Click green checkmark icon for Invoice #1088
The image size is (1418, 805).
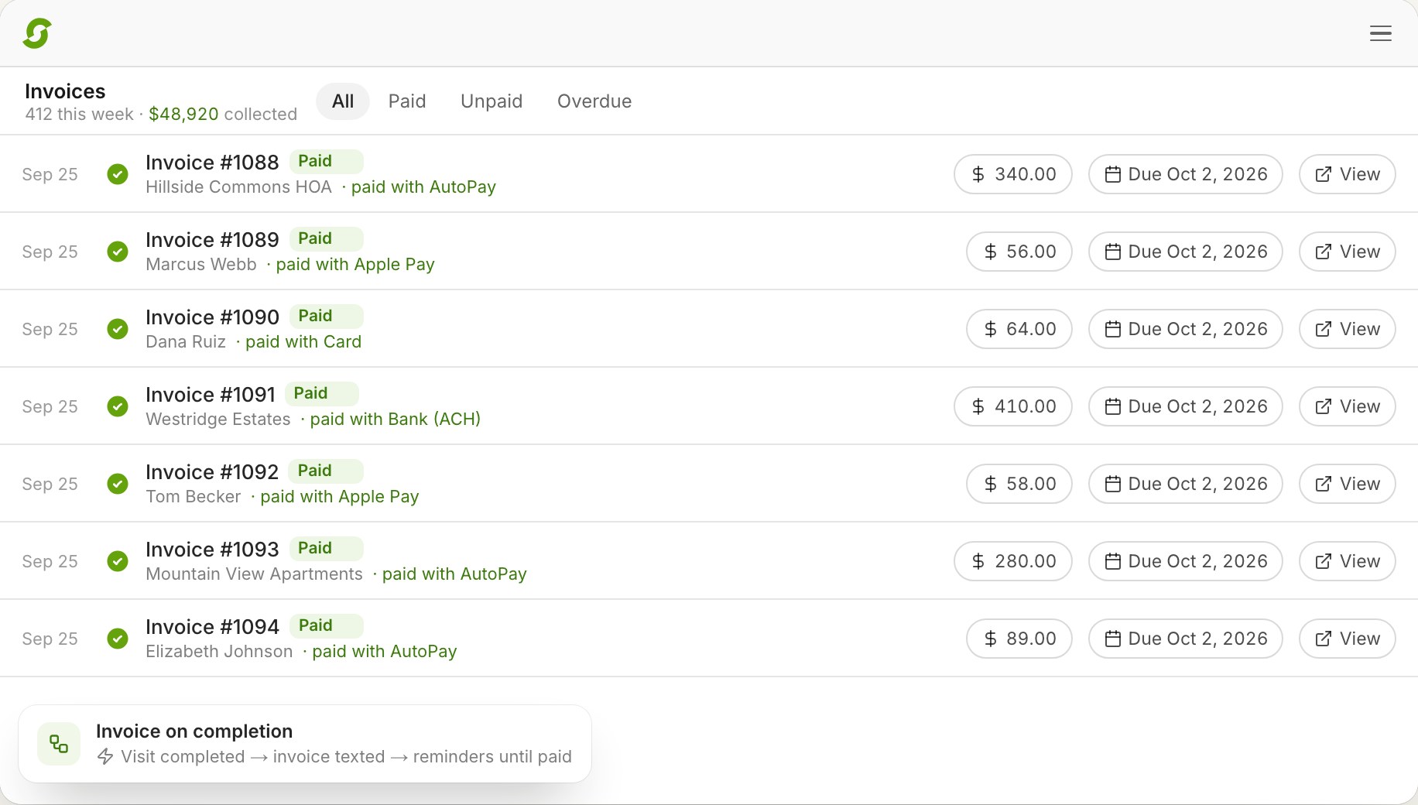(118, 174)
